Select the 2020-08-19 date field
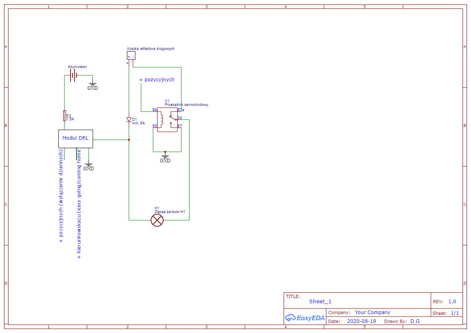The height and width of the screenshot is (333, 471). [x=361, y=321]
